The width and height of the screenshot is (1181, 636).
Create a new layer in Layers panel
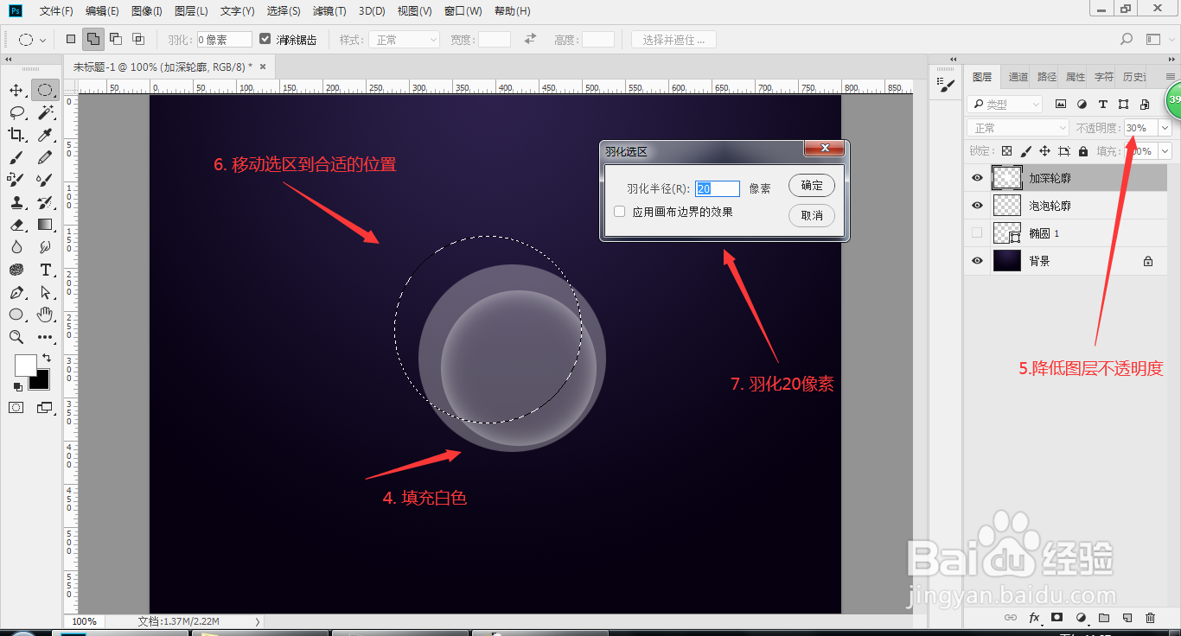[1127, 618]
